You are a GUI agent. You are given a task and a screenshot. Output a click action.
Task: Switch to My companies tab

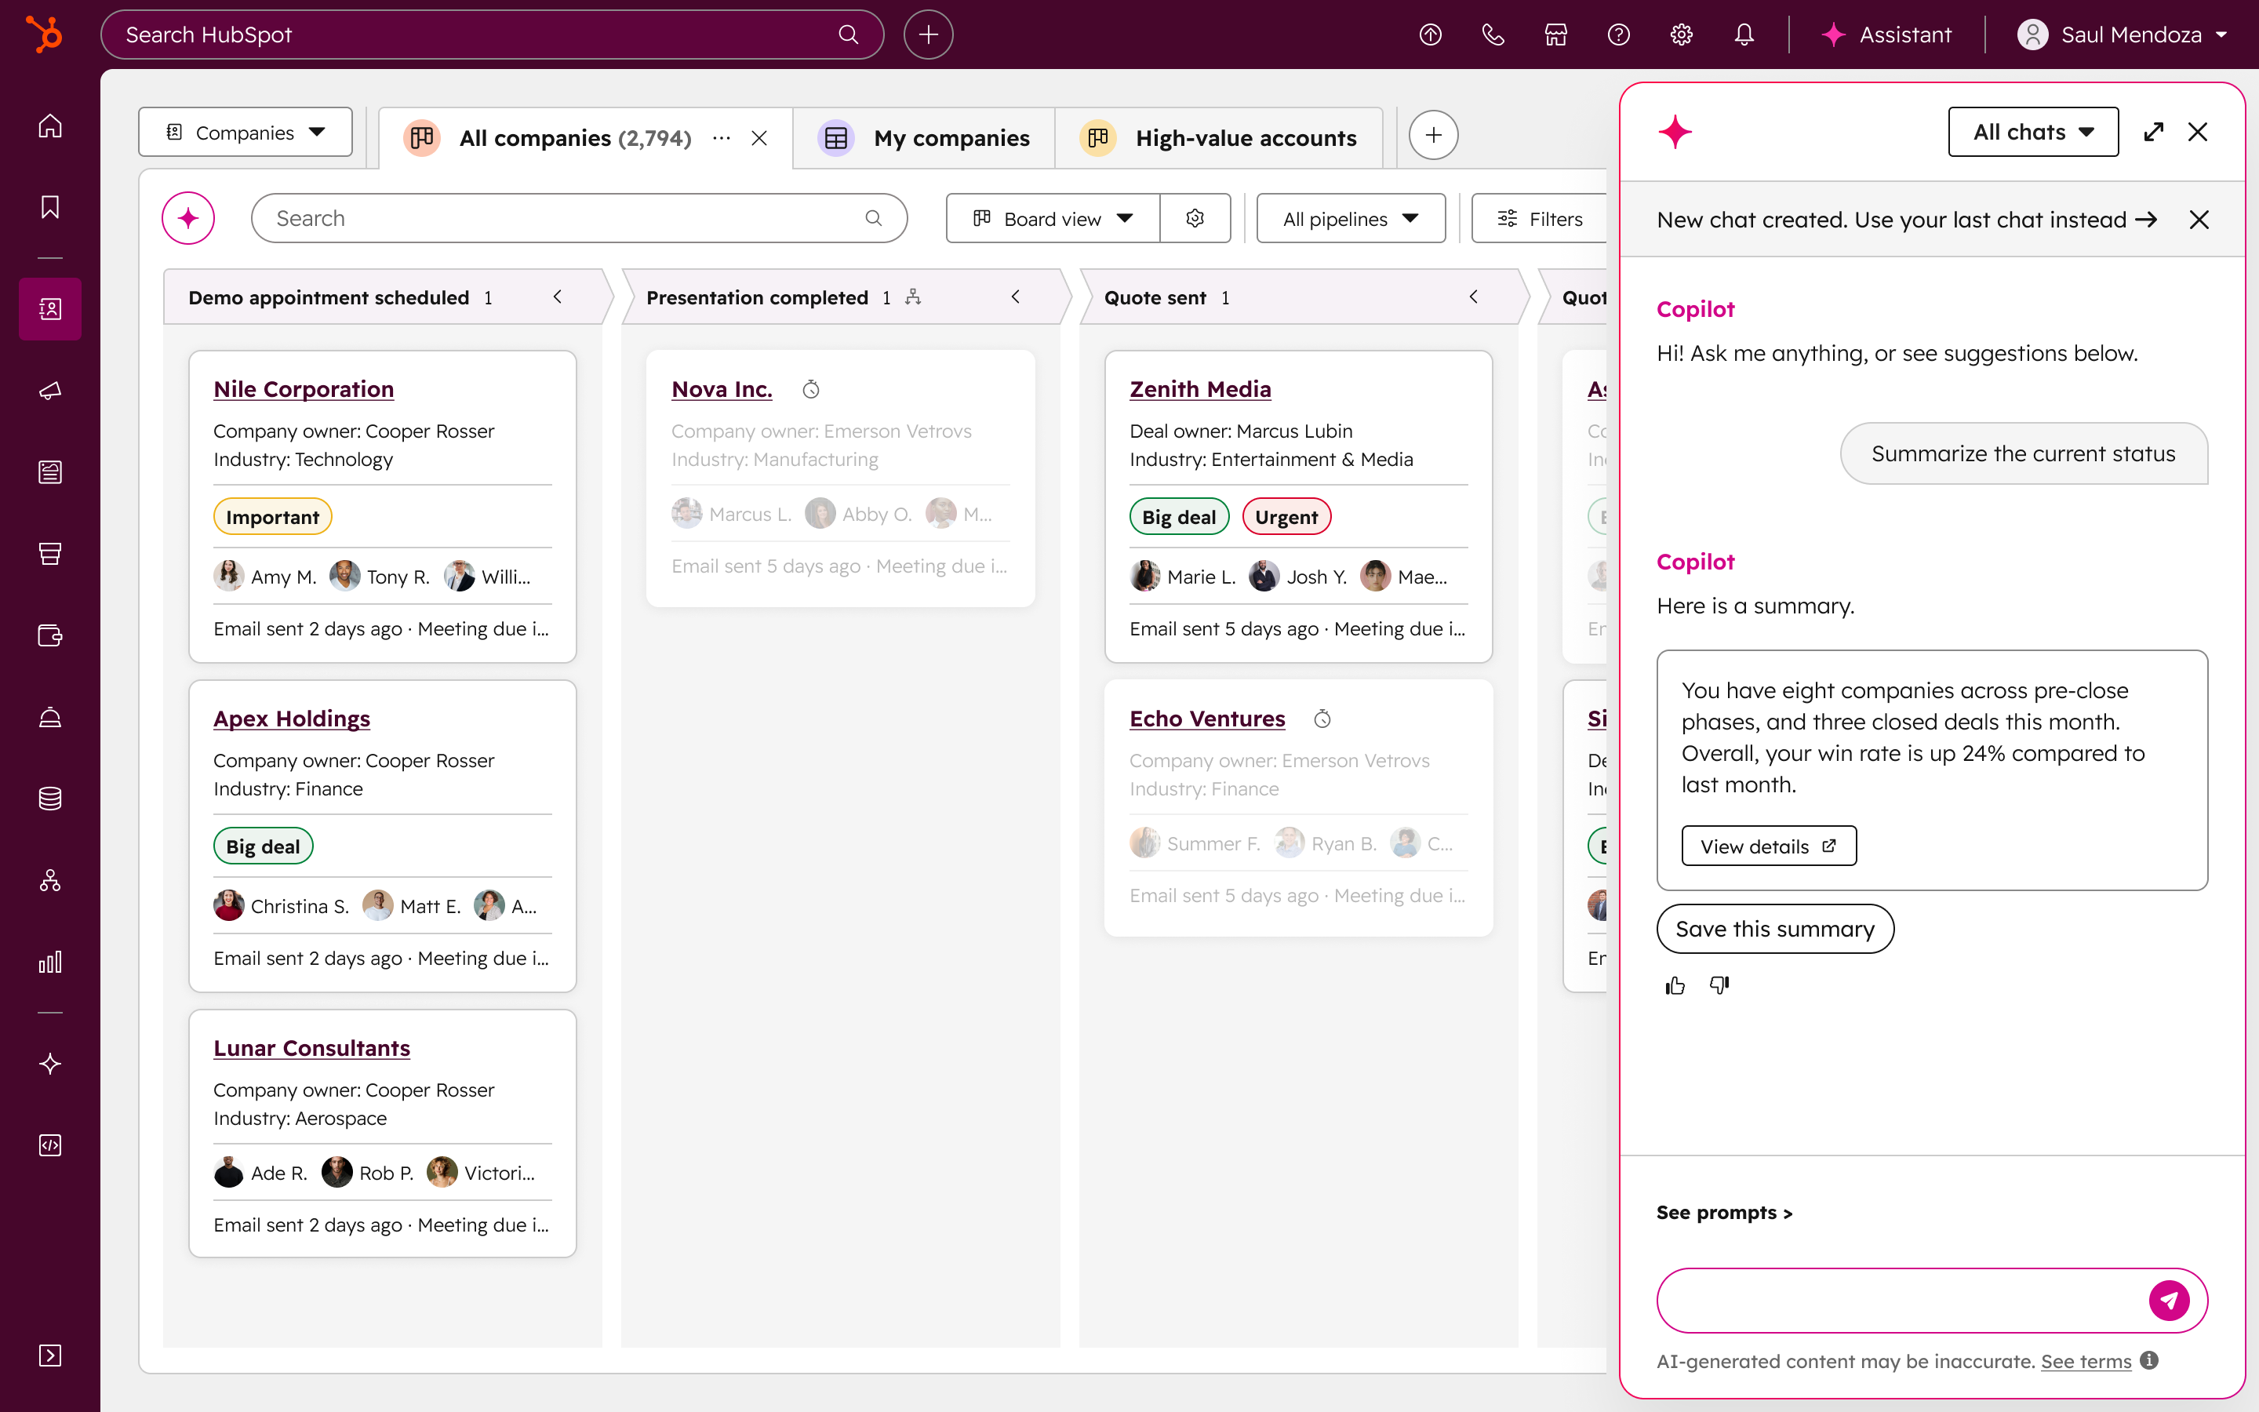[x=925, y=138]
